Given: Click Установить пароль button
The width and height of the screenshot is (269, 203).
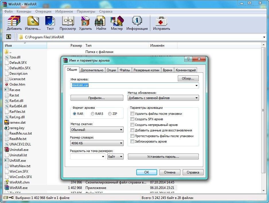Looking at the screenshot, I should pyautogui.click(x=163, y=157).
